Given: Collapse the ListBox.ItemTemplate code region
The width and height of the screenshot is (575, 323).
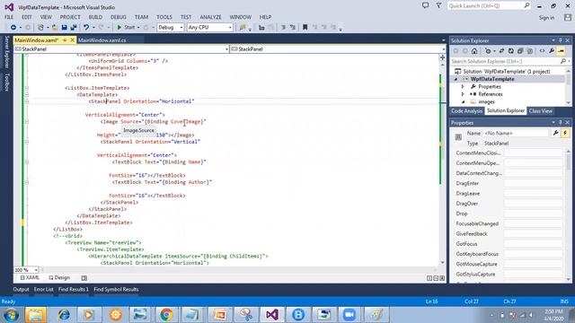Looking at the screenshot, I should coord(27,88).
